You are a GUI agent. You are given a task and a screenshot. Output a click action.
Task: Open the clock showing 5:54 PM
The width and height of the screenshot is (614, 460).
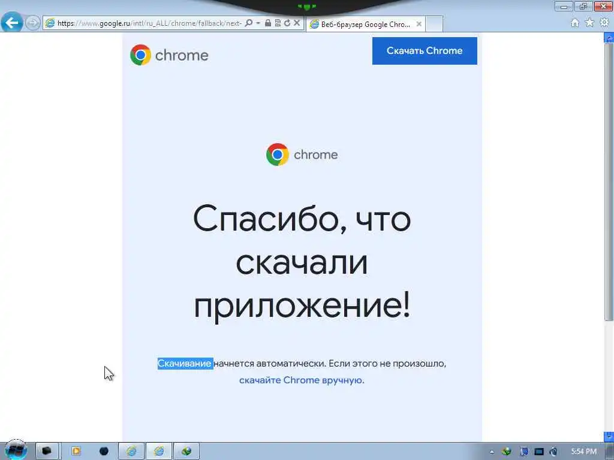(x=583, y=452)
